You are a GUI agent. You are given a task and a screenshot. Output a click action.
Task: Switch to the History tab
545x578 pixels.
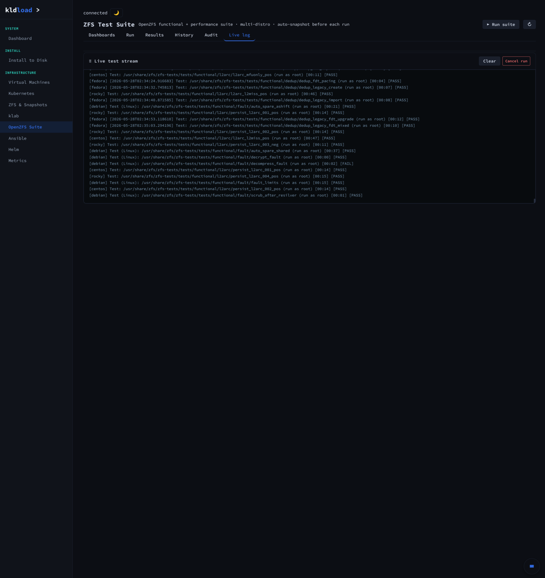tap(184, 35)
